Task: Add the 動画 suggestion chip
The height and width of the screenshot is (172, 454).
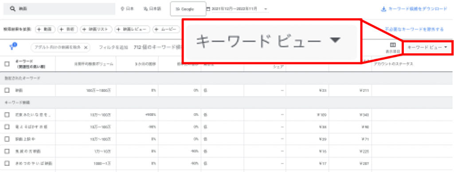Action: 45,29
